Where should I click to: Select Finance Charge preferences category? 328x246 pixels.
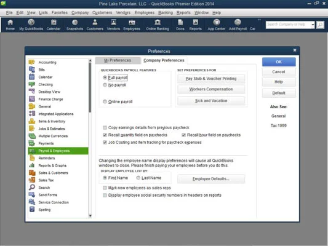click(58, 99)
